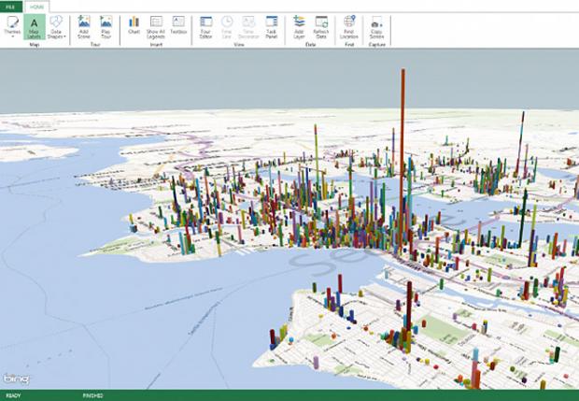The image size is (579, 401).
Task: Add a Textbox annotation
Action: [x=177, y=25]
